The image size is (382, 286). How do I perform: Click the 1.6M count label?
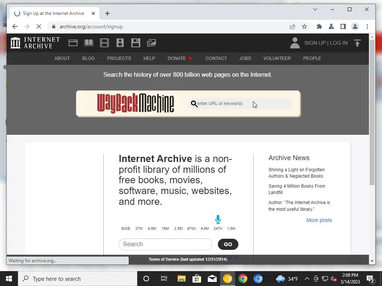(231, 228)
